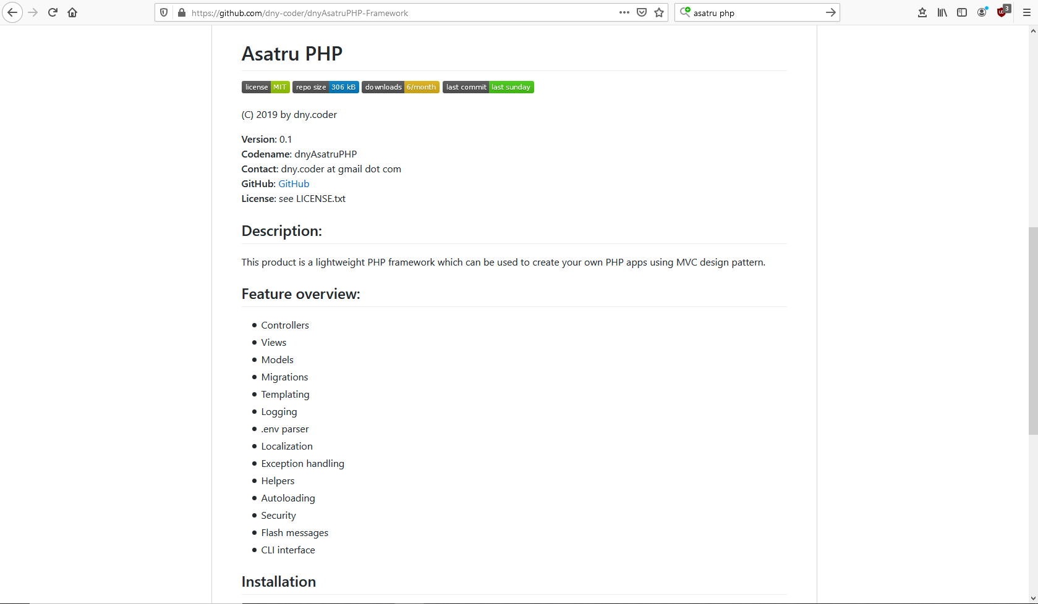
Task: Open content blocking shield panel
Action: 163,12
